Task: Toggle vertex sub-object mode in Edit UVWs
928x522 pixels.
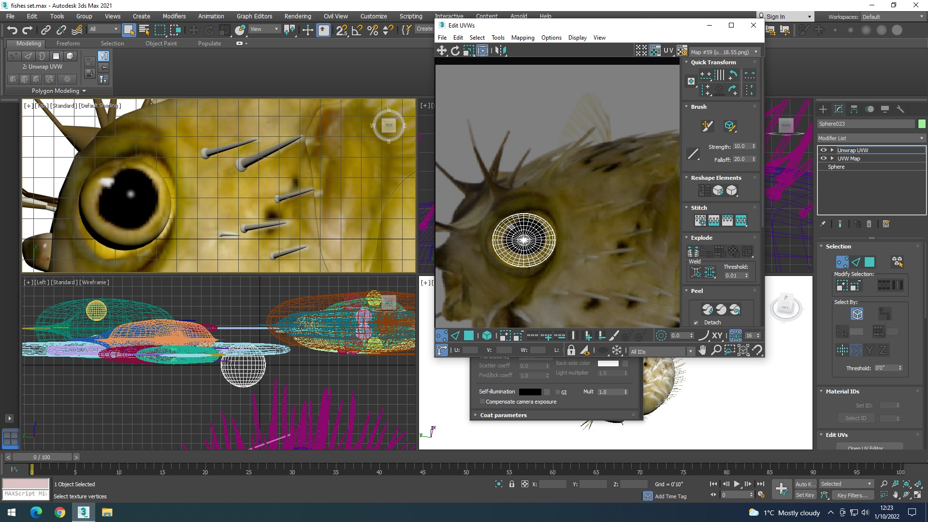Action: coord(441,335)
